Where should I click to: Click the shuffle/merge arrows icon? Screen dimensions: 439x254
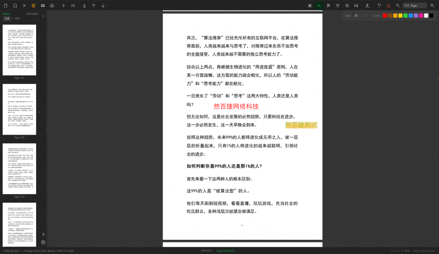[73, 6]
